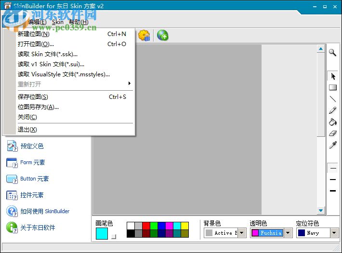Viewport: 342px width, 253px height.
Task: Open the 帮助(H) menu
Action: (79, 22)
